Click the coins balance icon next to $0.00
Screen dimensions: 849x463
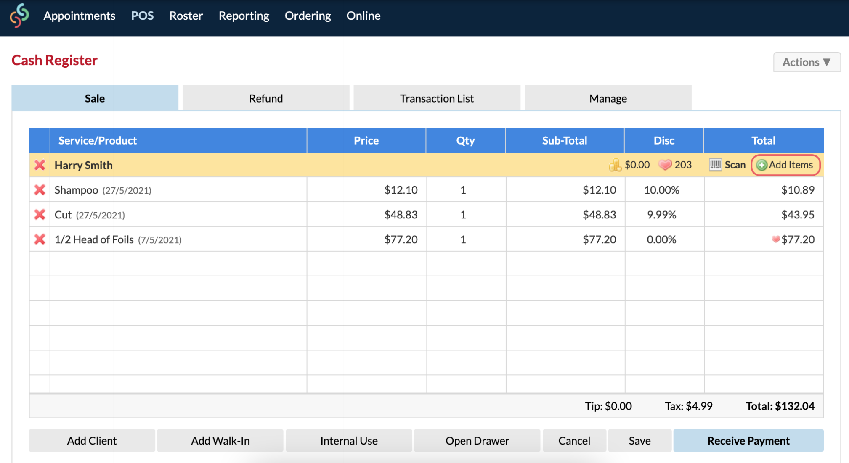[615, 165]
